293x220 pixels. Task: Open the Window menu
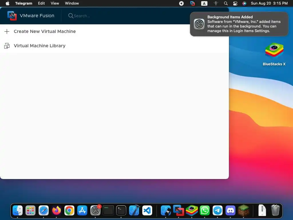point(72,3)
